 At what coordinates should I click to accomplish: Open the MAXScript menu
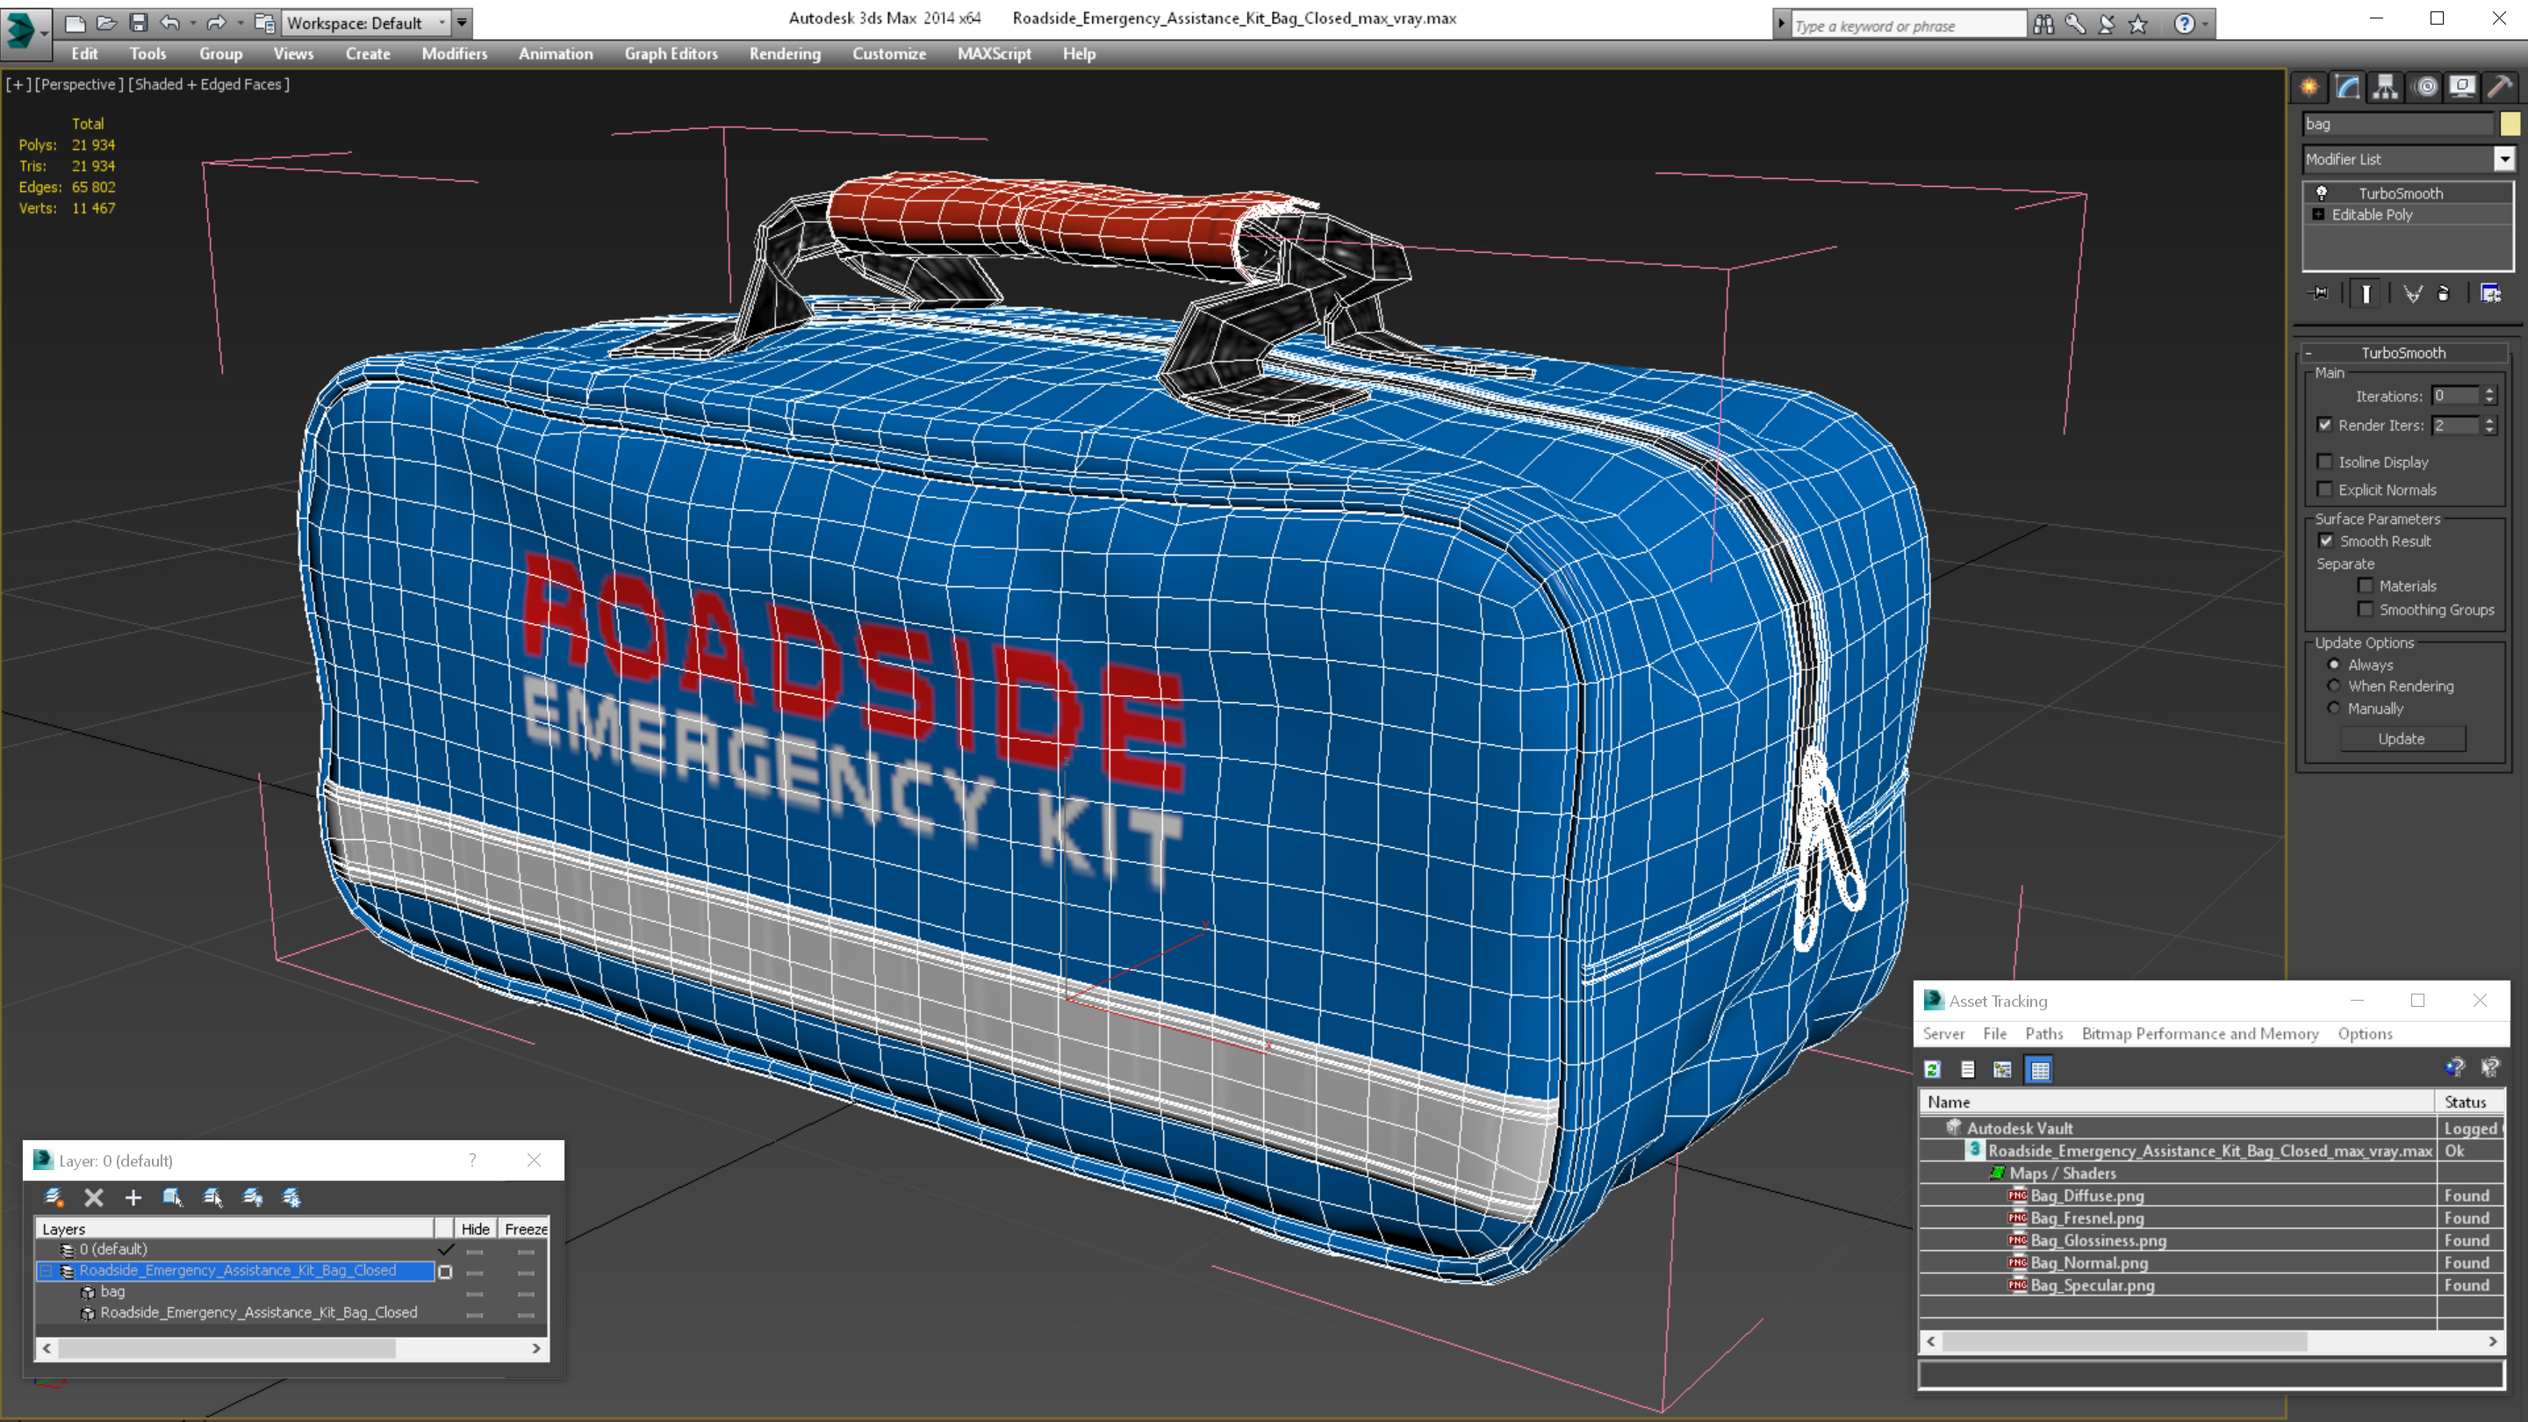(x=995, y=54)
